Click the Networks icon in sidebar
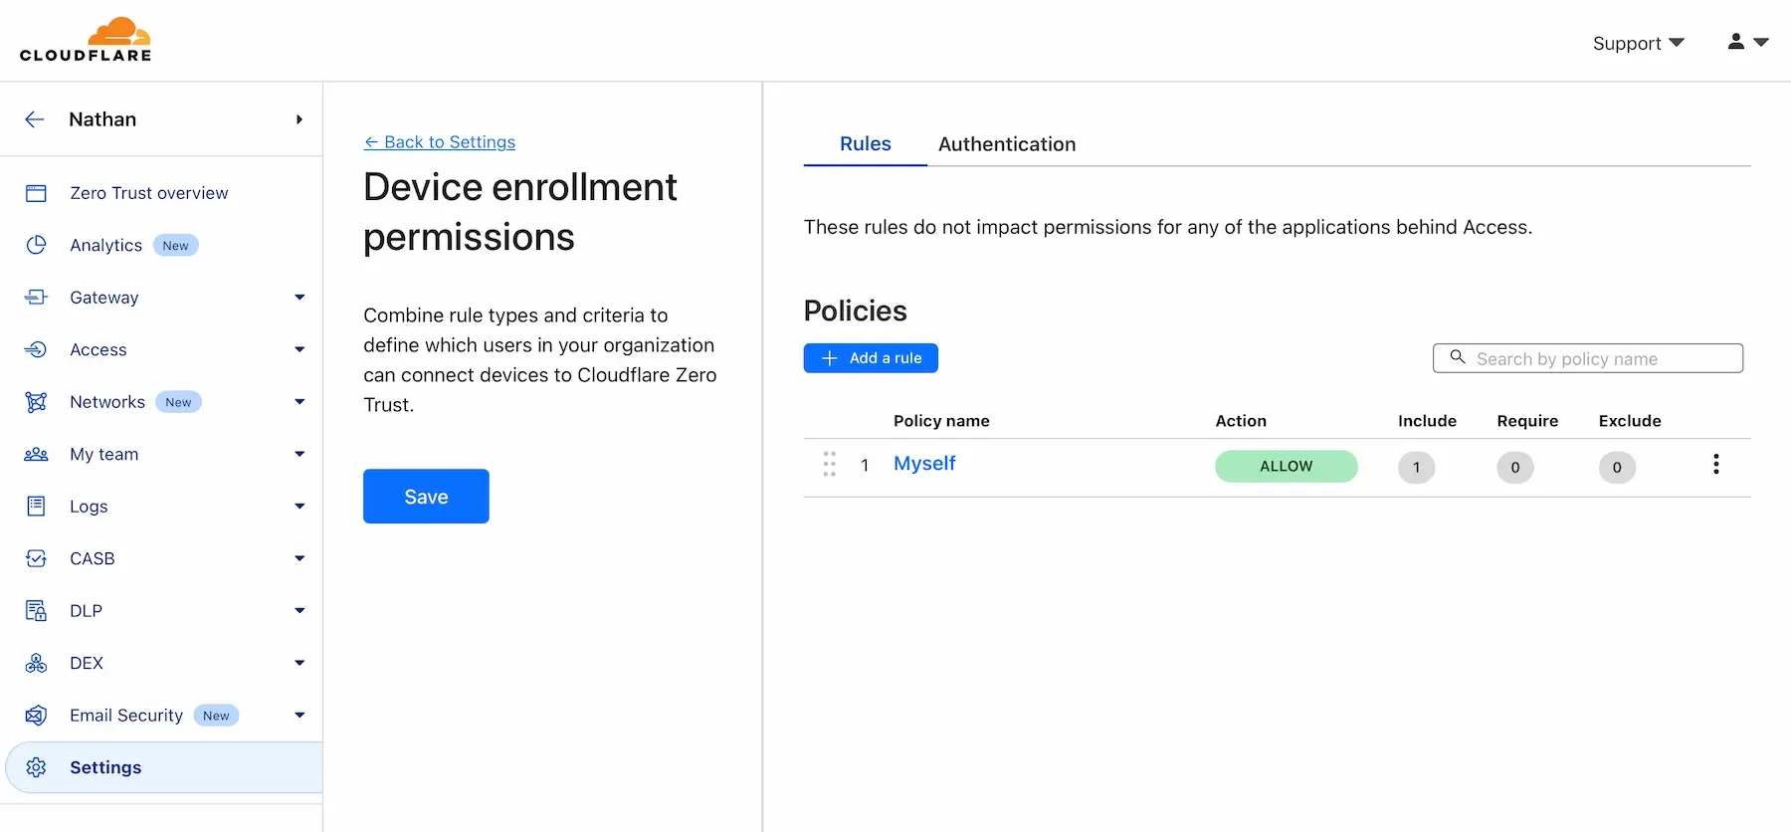The height and width of the screenshot is (832, 1791). pos(36,402)
